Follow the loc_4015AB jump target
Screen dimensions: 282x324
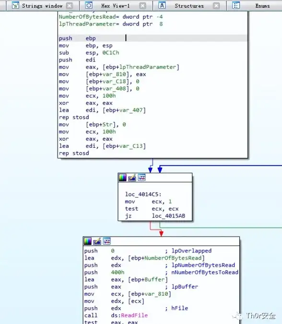coord(168,216)
